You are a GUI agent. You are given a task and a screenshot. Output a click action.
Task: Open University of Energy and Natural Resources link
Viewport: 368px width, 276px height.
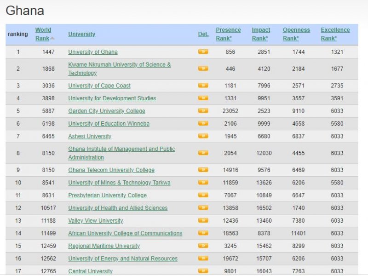(x=123, y=259)
